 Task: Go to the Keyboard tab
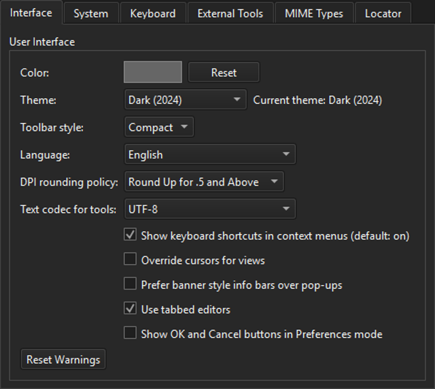153,14
